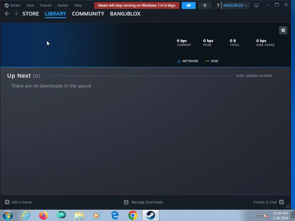Open the Windows Start menu

tap(8, 215)
